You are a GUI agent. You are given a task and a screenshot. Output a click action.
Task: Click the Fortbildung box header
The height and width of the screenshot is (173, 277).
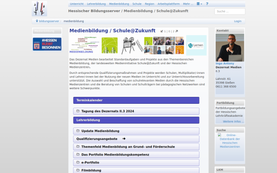pos(230,103)
